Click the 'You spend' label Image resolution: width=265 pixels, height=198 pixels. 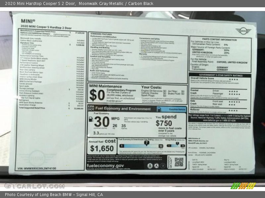tap(166, 117)
